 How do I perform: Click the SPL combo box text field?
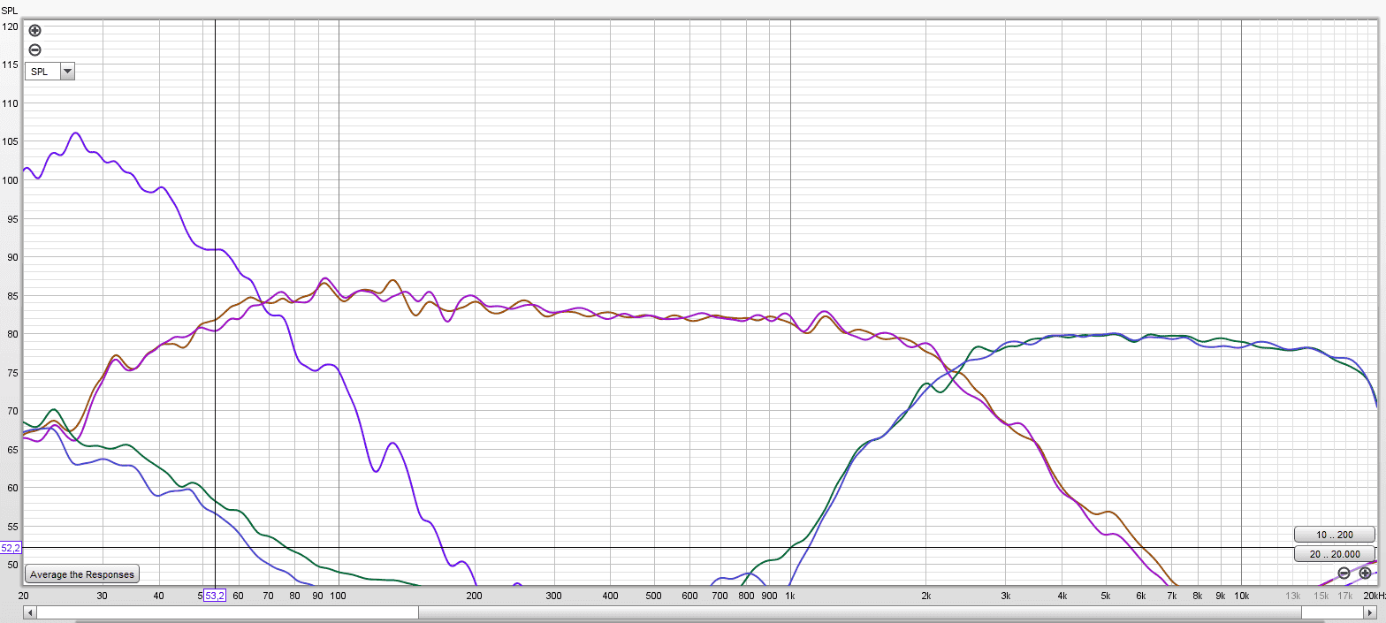pos(42,72)
